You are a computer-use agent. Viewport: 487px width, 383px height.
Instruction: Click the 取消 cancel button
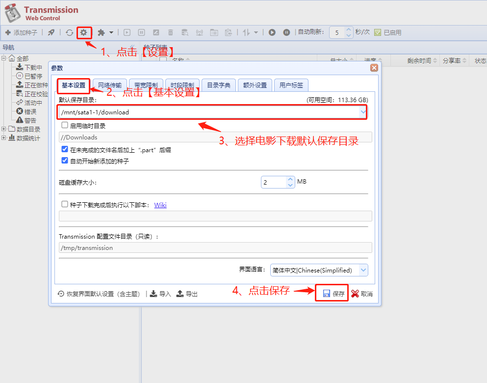362,294
